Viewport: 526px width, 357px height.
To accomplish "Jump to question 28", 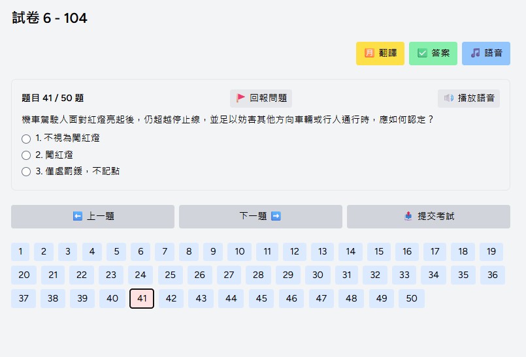I will tap(258, 275).
